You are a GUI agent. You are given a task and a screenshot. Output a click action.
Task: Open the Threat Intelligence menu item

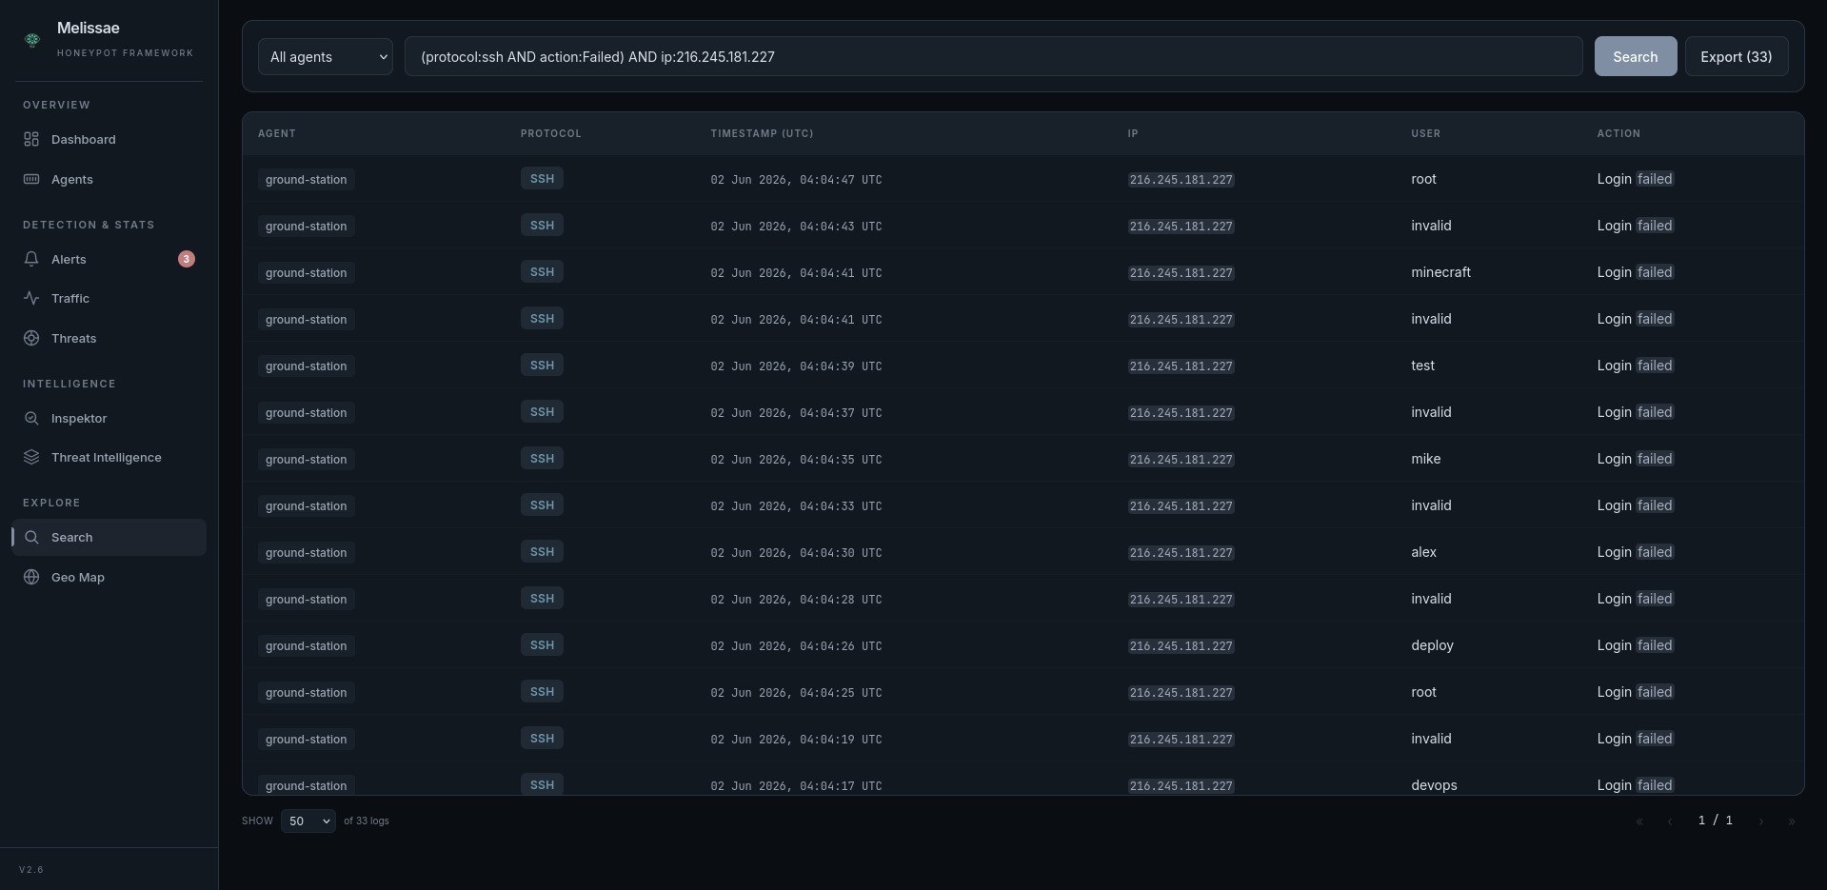point(109,457)
